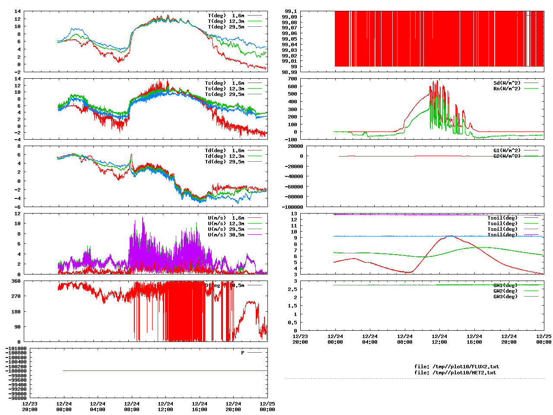Select the "98.99" y-axis tick label
Image resolution: width=553 pixels, height=415 pixels.
point(289,72)
